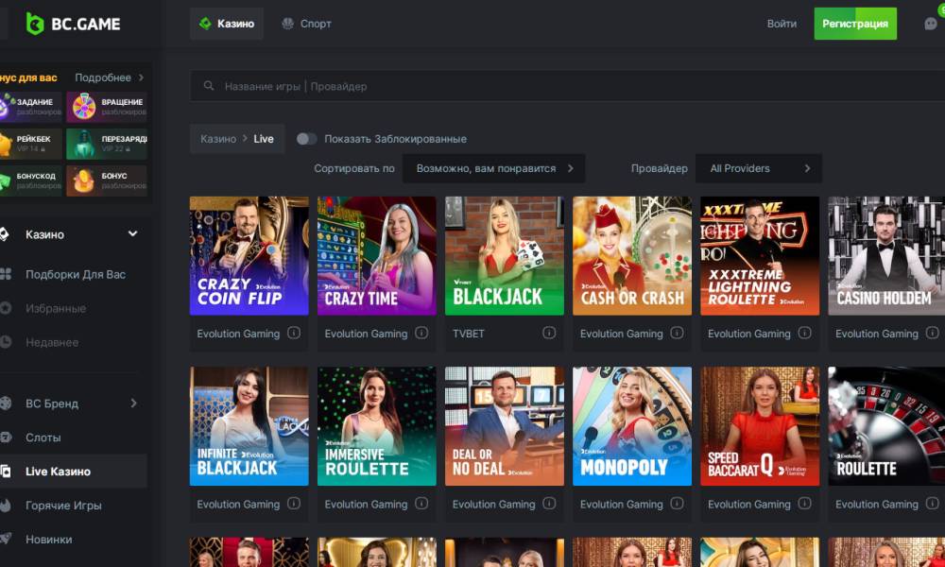Click the TVBET provider label
Image resolution: width=945 pixels, height=567 pixels.
469,334
